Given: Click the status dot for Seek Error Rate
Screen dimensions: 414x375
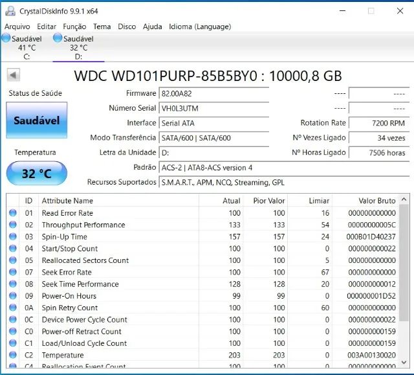Looking at the screenshot, I should click(x=13, y=272).
